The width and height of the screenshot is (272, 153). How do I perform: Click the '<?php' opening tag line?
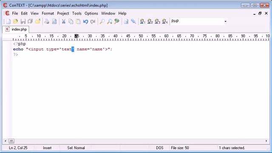coord(20,44)
